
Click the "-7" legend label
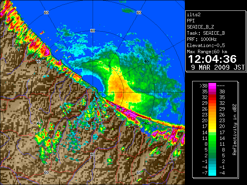click(205, 173)
